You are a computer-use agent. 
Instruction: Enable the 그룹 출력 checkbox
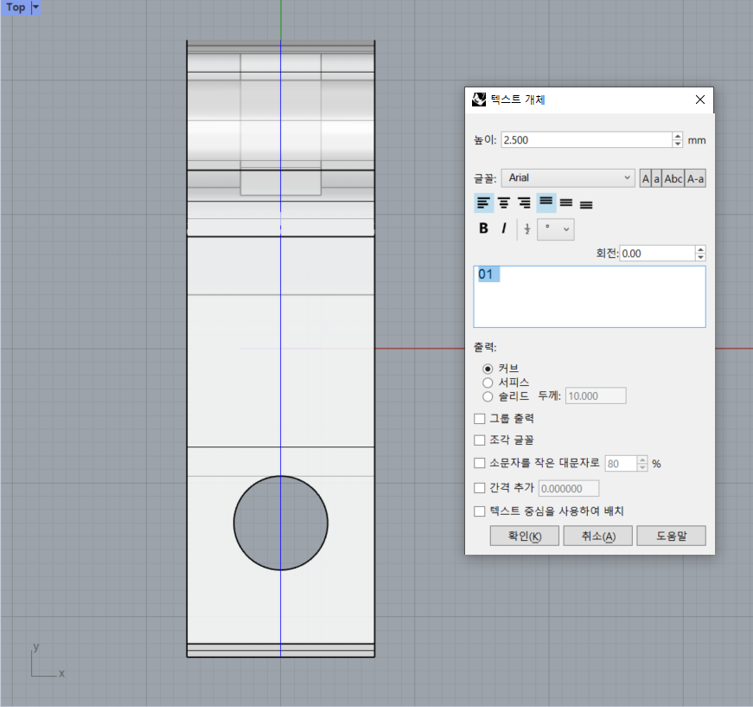pyautogui.click(x=480, y=418)
